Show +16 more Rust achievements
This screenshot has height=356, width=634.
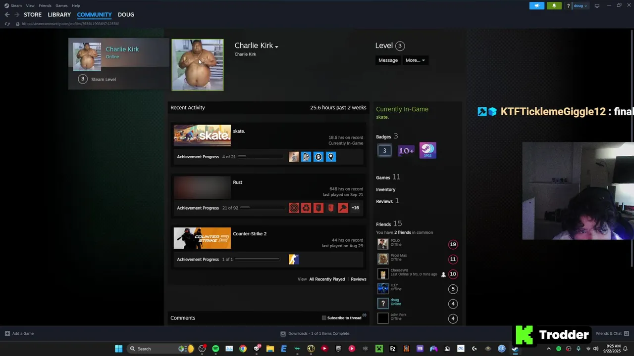click(355, 208)
